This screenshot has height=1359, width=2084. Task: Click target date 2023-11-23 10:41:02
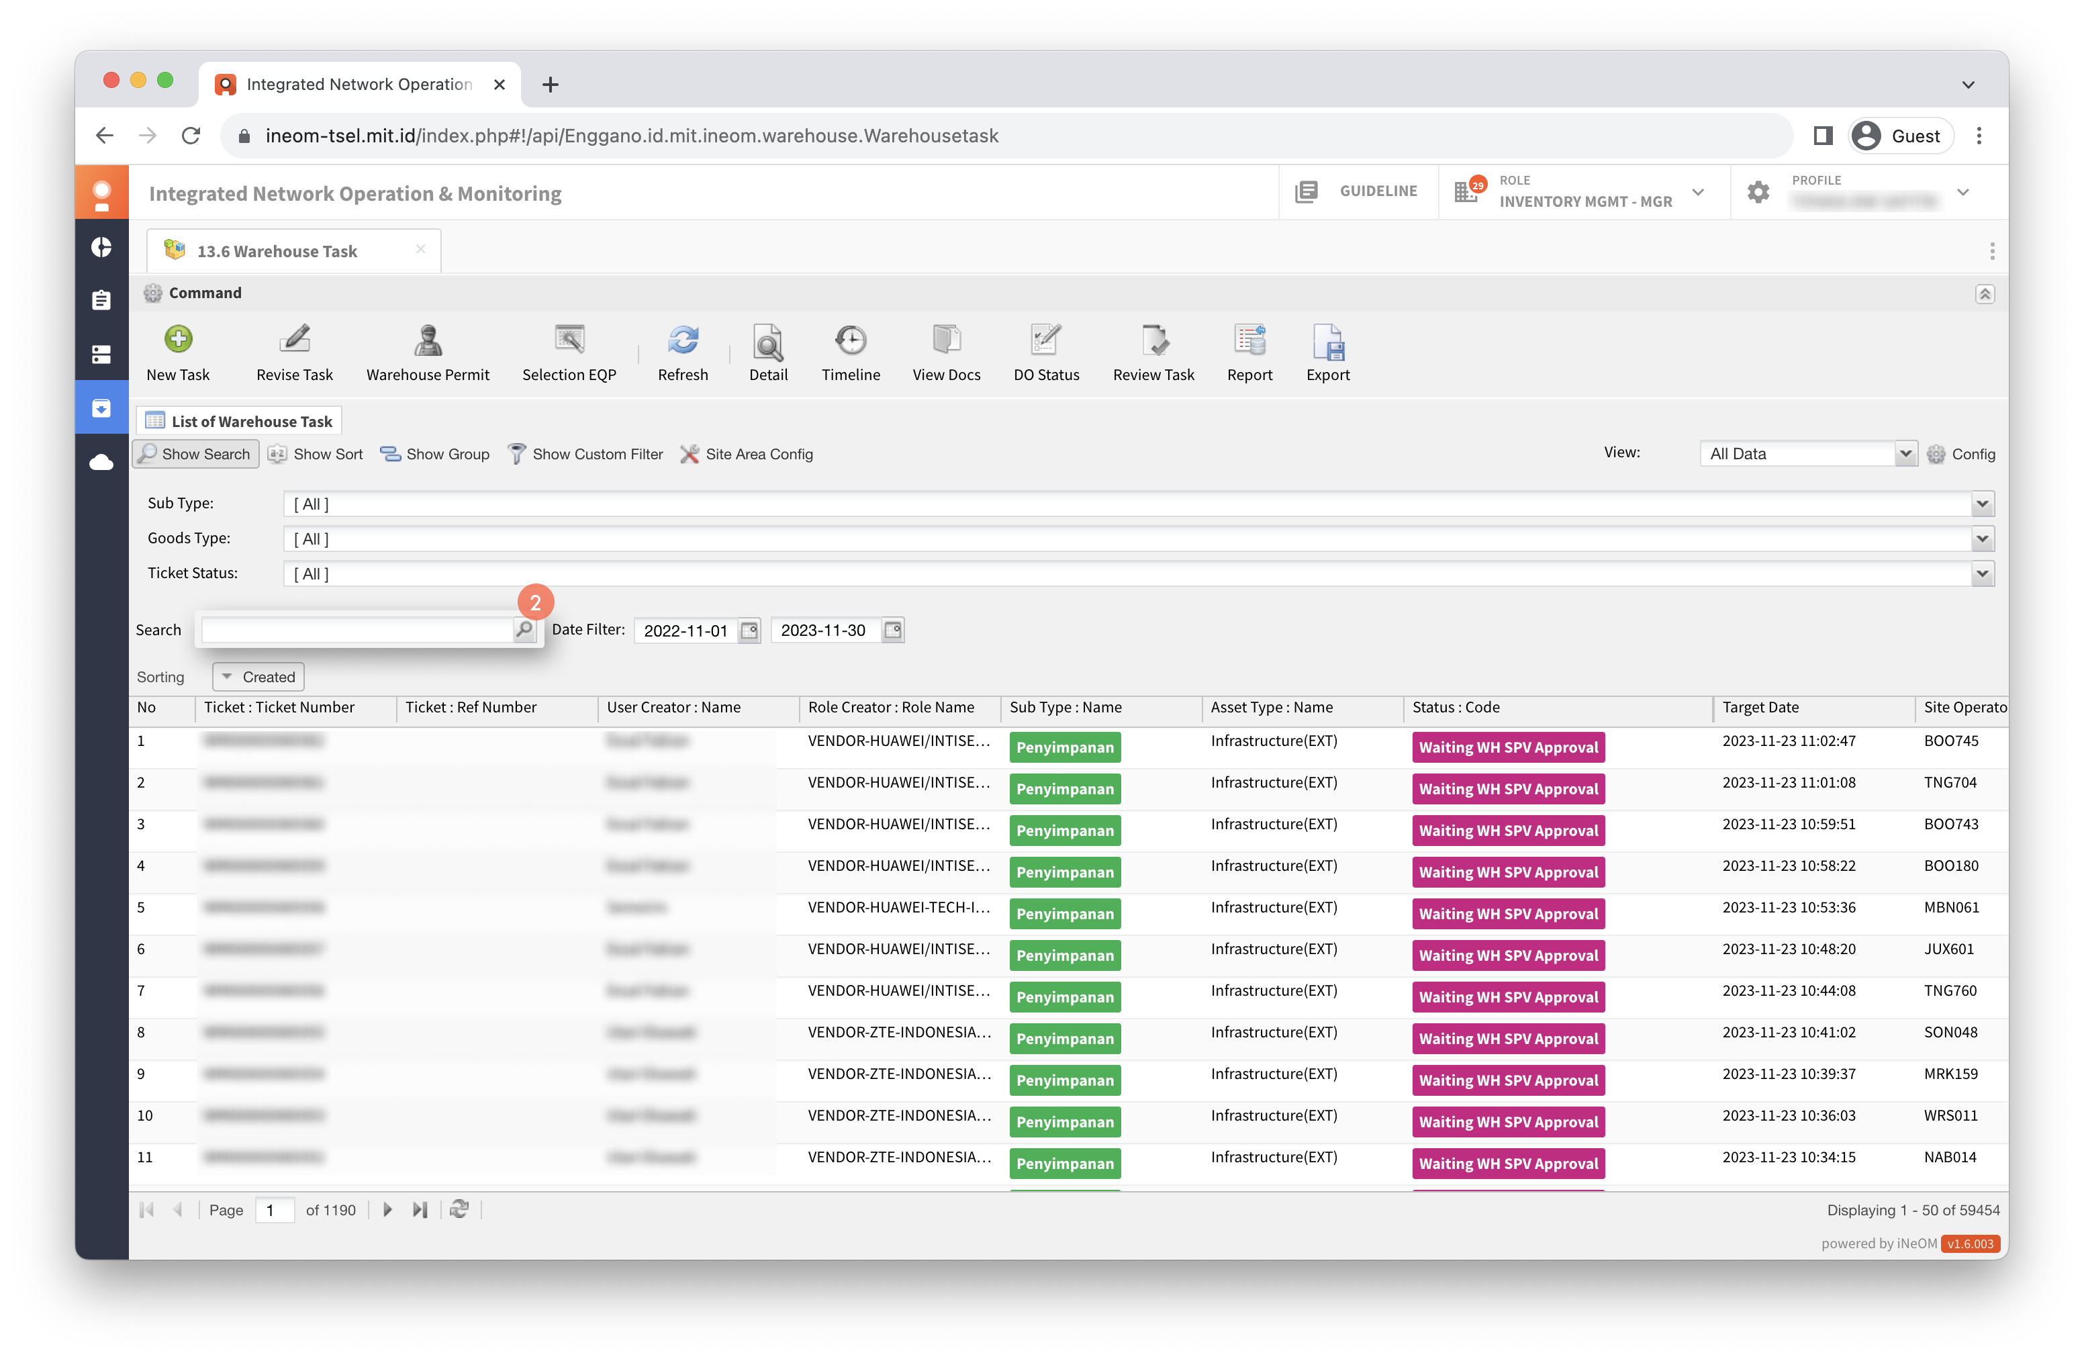[1788, 1033]
